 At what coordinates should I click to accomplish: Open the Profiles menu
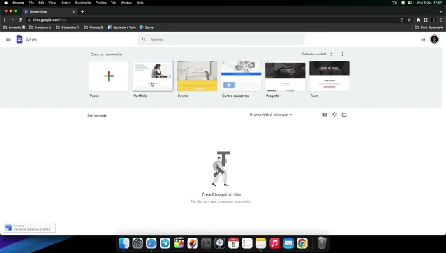coord(101,3)
